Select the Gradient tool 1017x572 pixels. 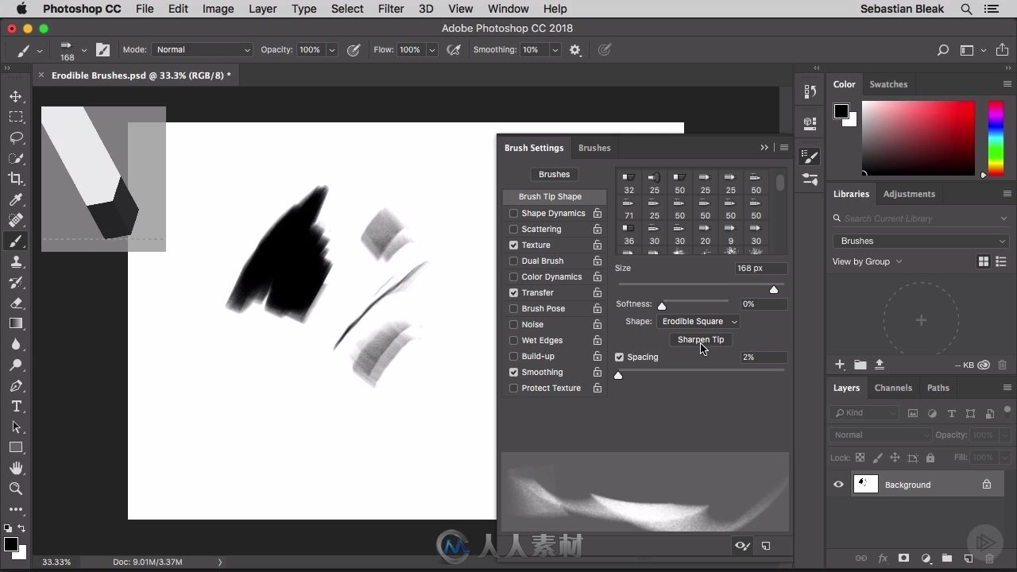coord(16,323)
